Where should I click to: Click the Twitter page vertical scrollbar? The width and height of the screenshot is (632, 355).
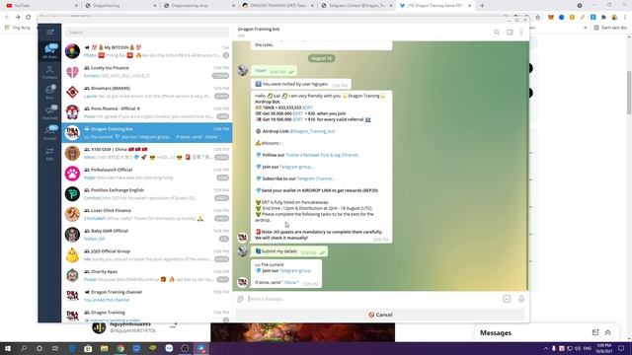(629, 93)
